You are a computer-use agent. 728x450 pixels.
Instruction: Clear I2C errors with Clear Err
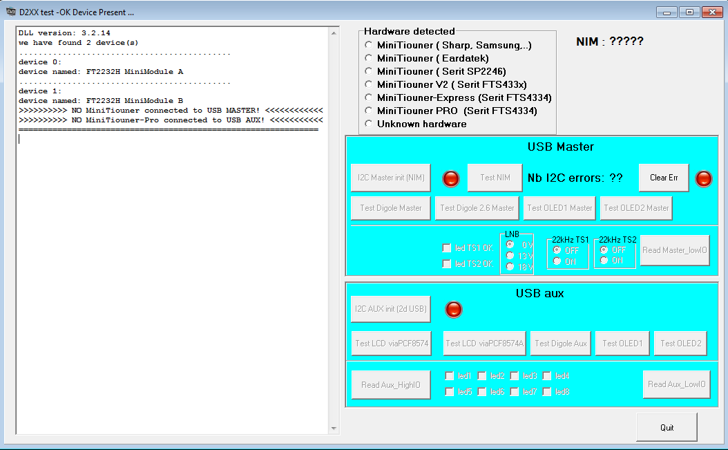coord(664,178)
